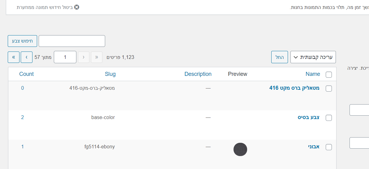Viewport: 369px width, 169px height.
Task: Click the ebony color preview swatch
Action: point(240,149)
